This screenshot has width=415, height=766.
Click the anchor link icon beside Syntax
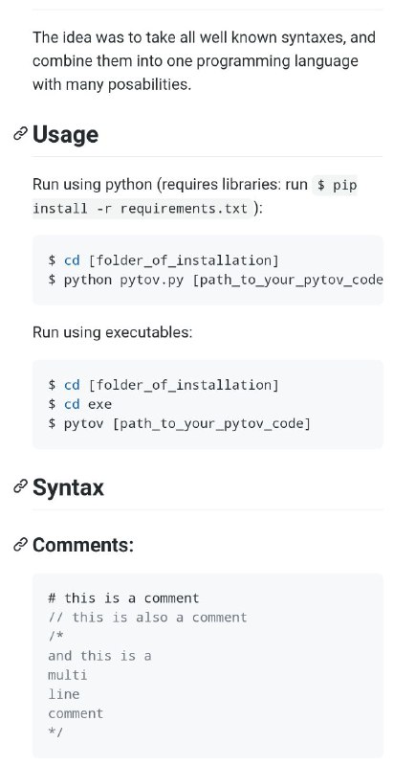pos(20,487)
